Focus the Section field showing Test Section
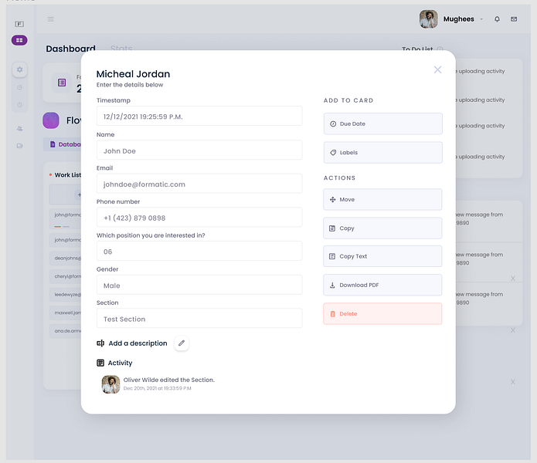The height and width of the screenshot is (463, 537). point(199,319)
